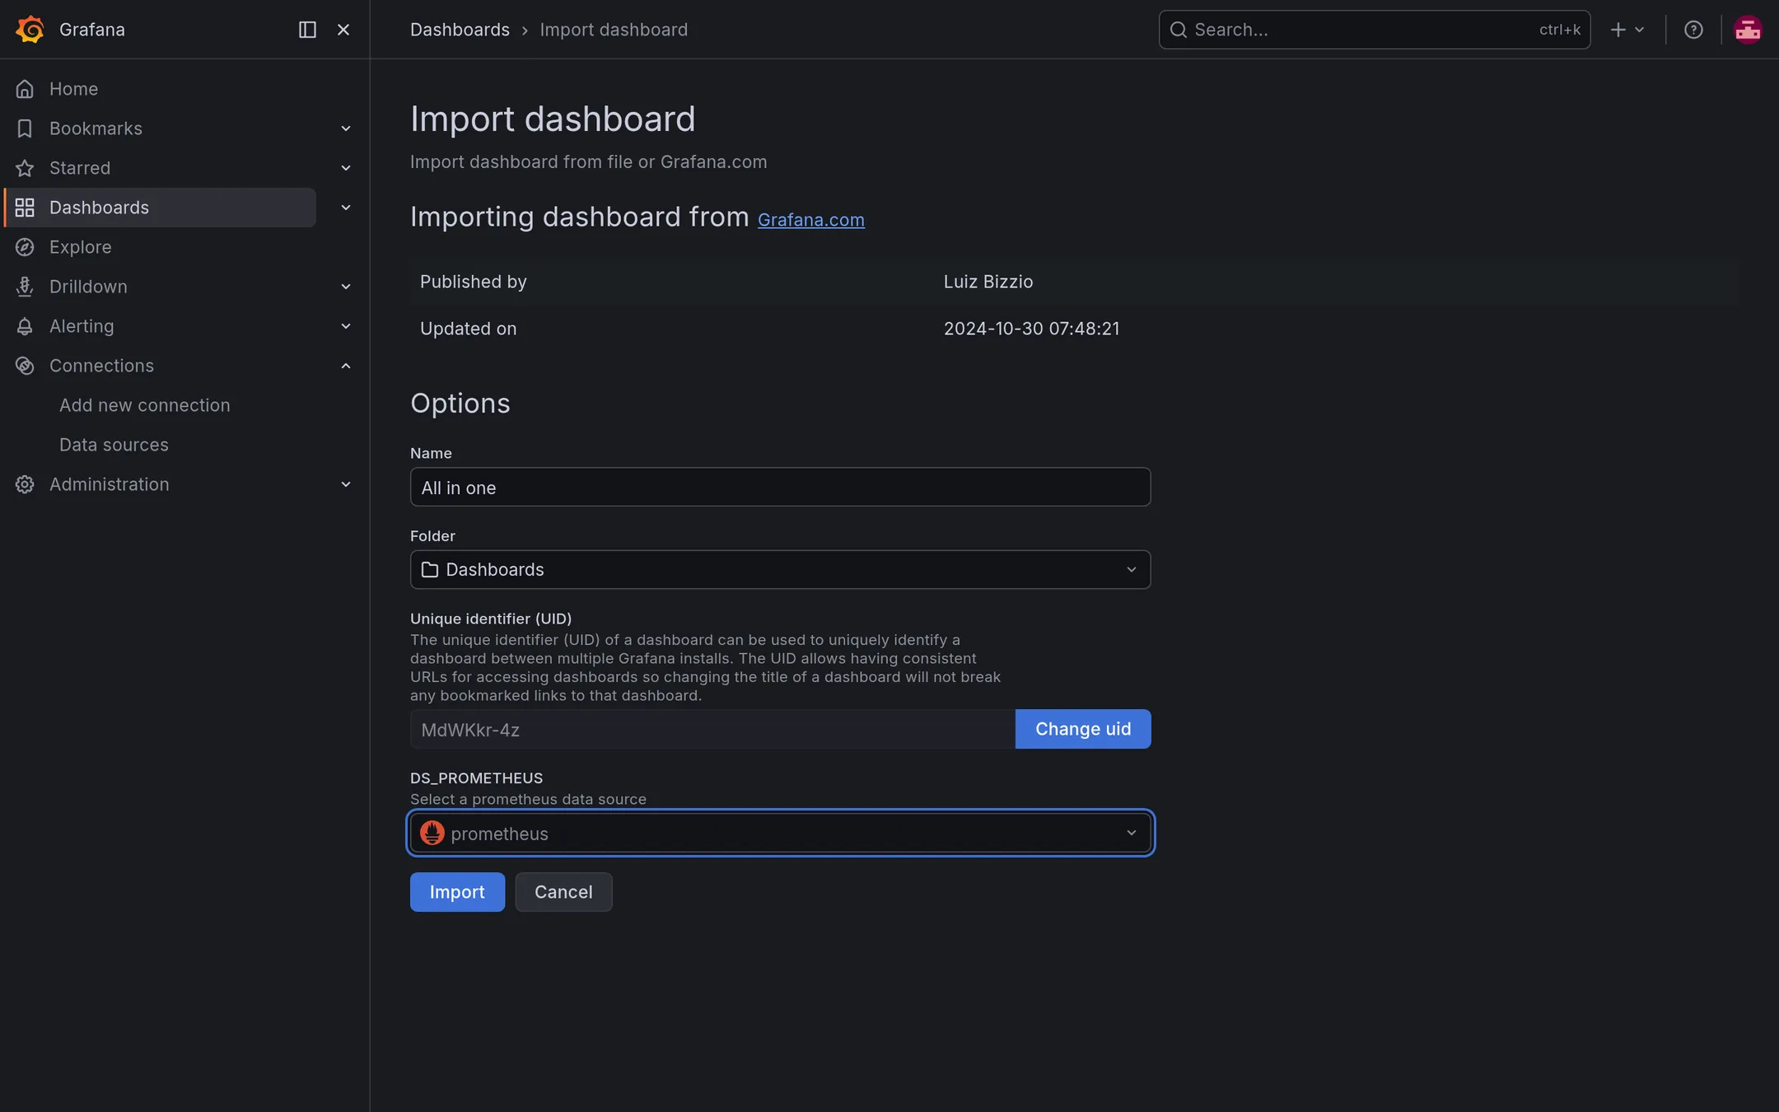Click the Options section heading

click(460, 404)
